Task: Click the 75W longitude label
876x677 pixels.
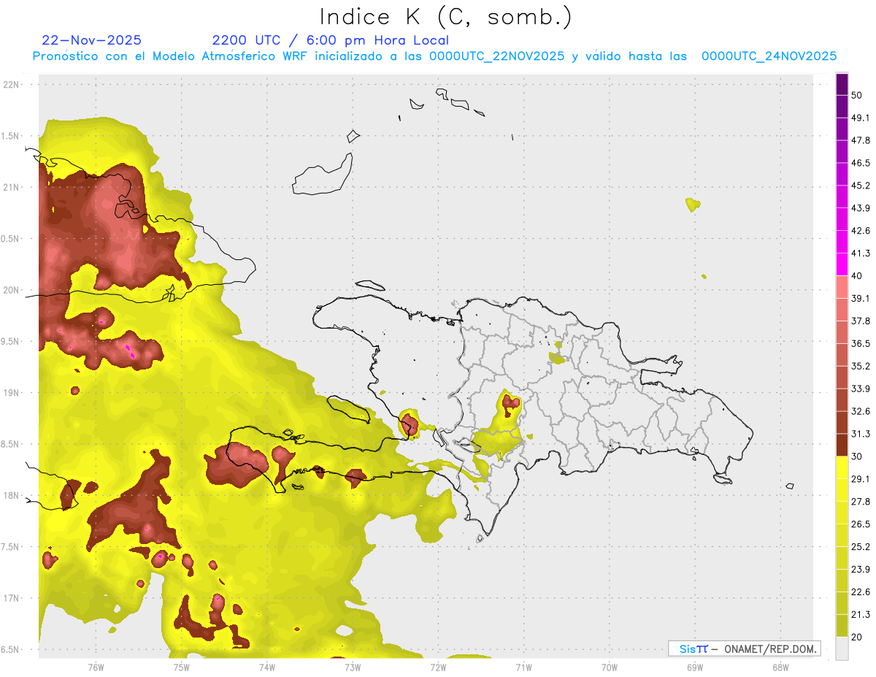Action: pos(182,667)
